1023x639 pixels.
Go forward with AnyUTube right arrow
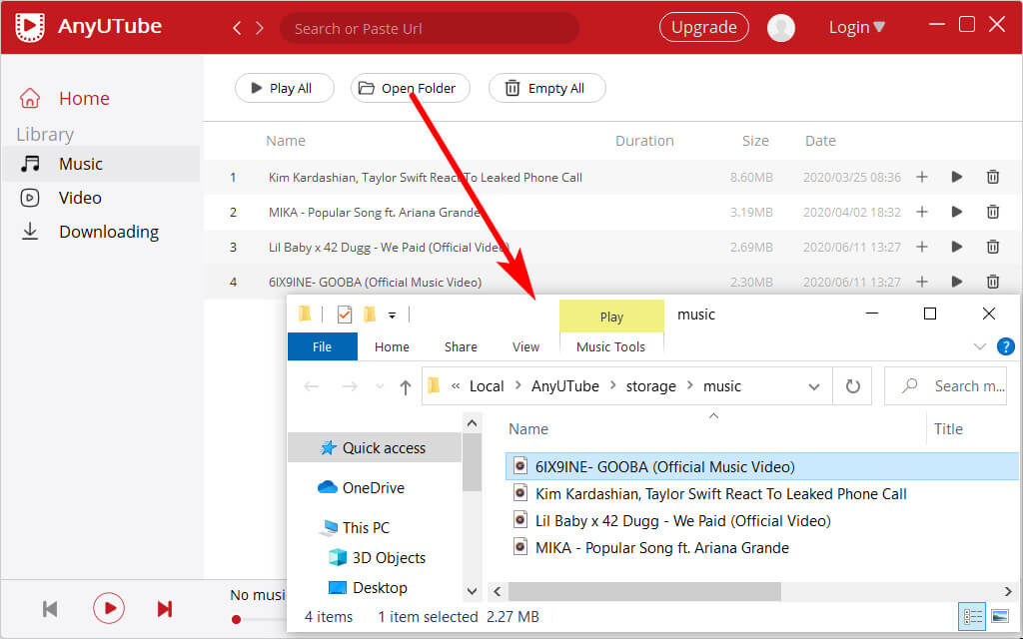coord(260,28)
